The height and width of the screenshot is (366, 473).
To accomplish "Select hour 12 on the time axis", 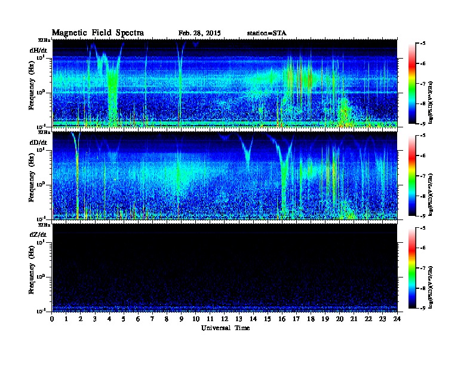I will (225, 319).
